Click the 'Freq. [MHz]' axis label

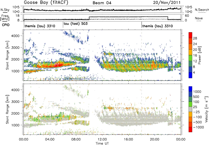click(5, 18)
